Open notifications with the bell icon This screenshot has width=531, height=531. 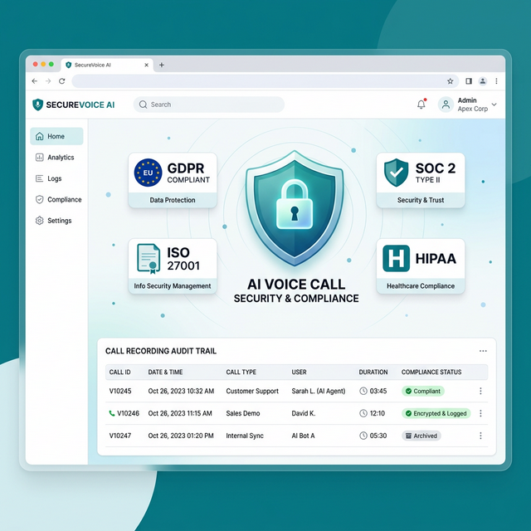[421, 105]
